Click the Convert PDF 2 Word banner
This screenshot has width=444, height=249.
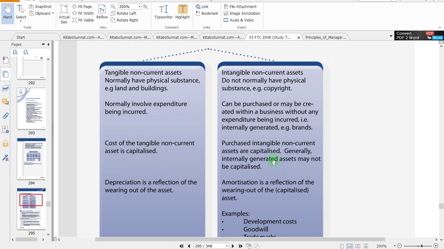click(419, 36)
